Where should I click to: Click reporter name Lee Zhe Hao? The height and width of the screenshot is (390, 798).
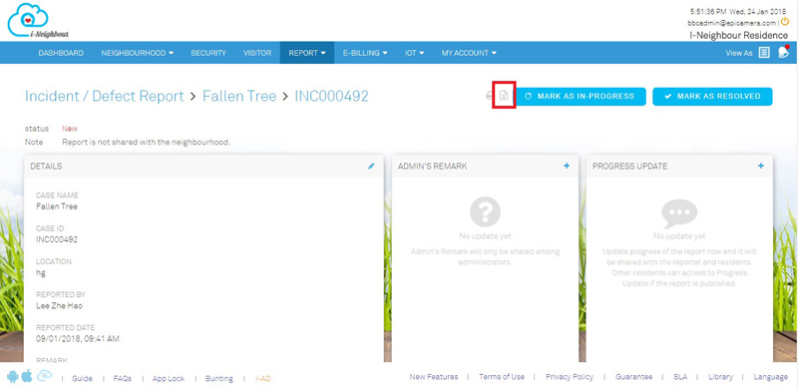pos(60,306)
